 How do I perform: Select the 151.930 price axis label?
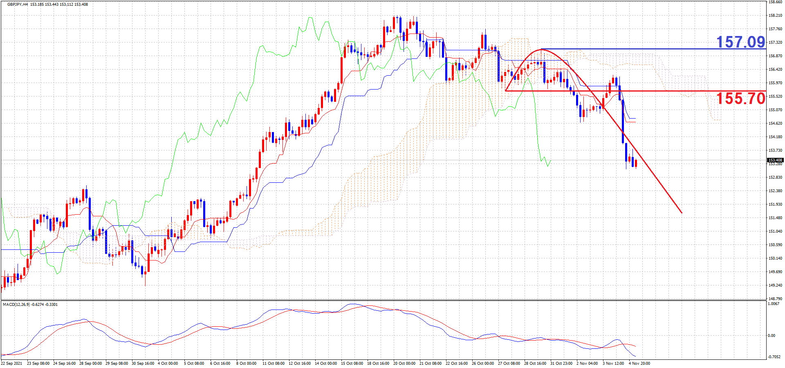[776, 204]
